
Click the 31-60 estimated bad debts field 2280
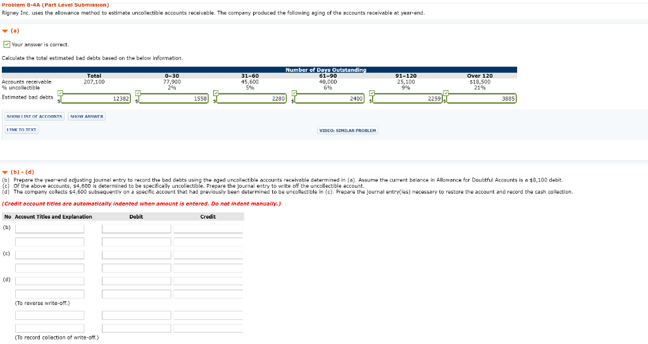[251, 99]
